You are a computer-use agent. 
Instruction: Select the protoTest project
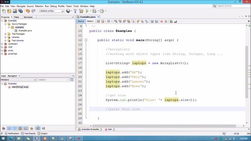[x=13, y=54]
